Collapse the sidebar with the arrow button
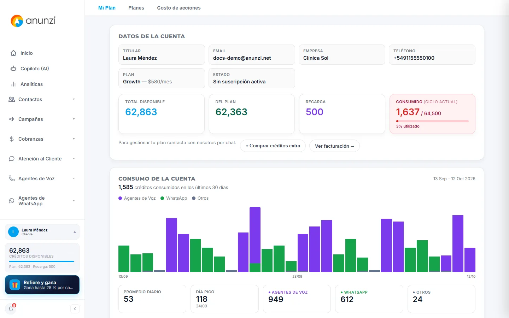509x318 pixels. tap(75, 309)
